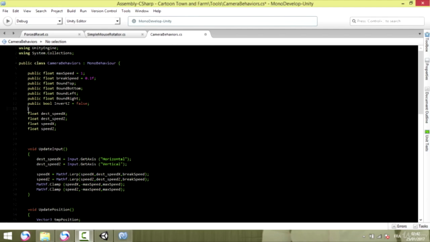Navigate to previous tab with left arrow

(x=5, y=33)
